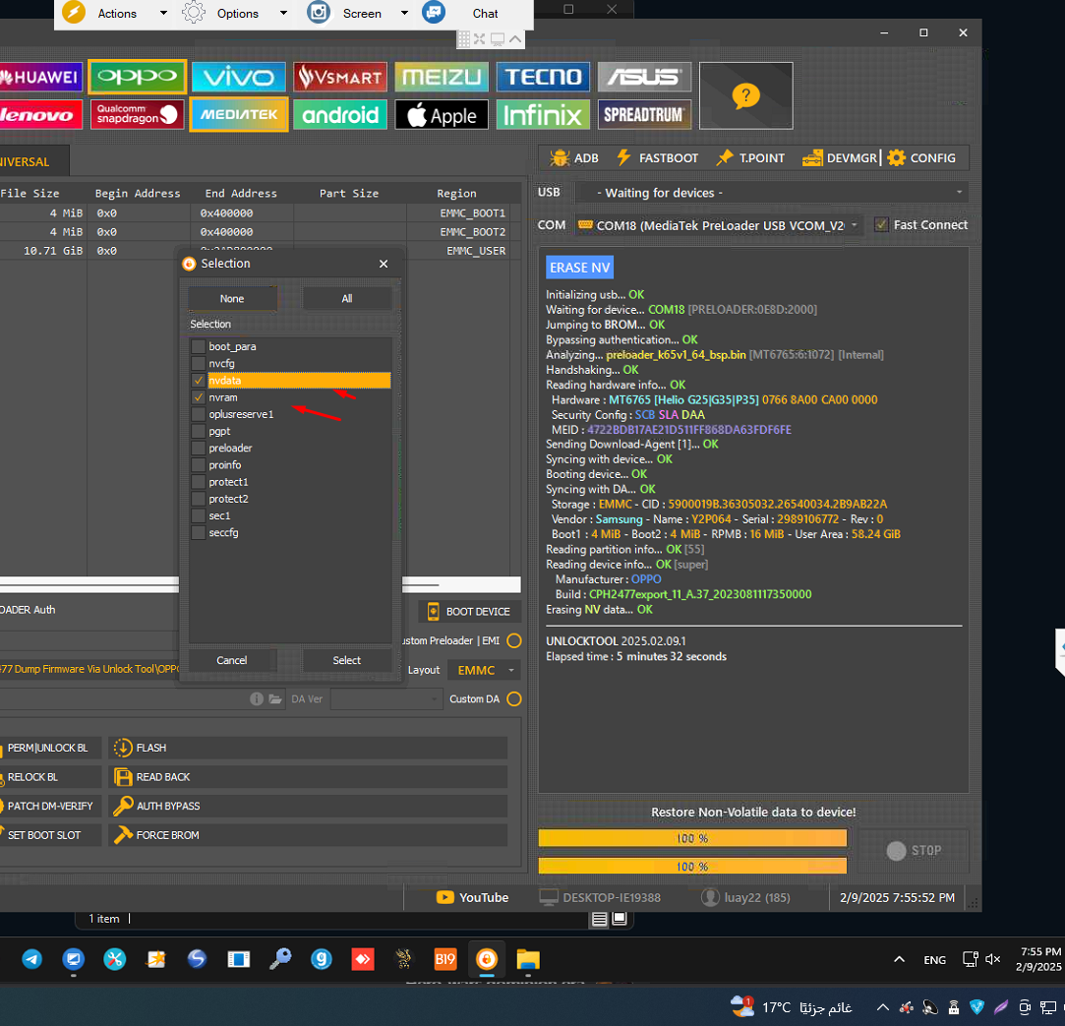Click the blue key tool taskbar icon

[280, 959]
